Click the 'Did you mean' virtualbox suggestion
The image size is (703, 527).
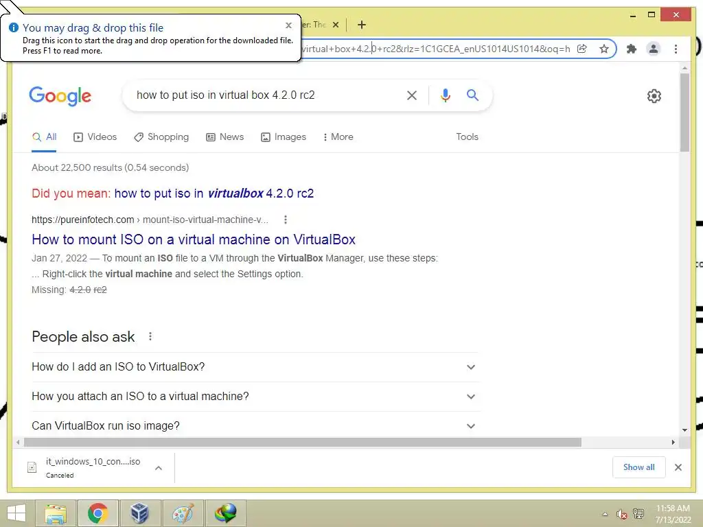click(214, 194)
